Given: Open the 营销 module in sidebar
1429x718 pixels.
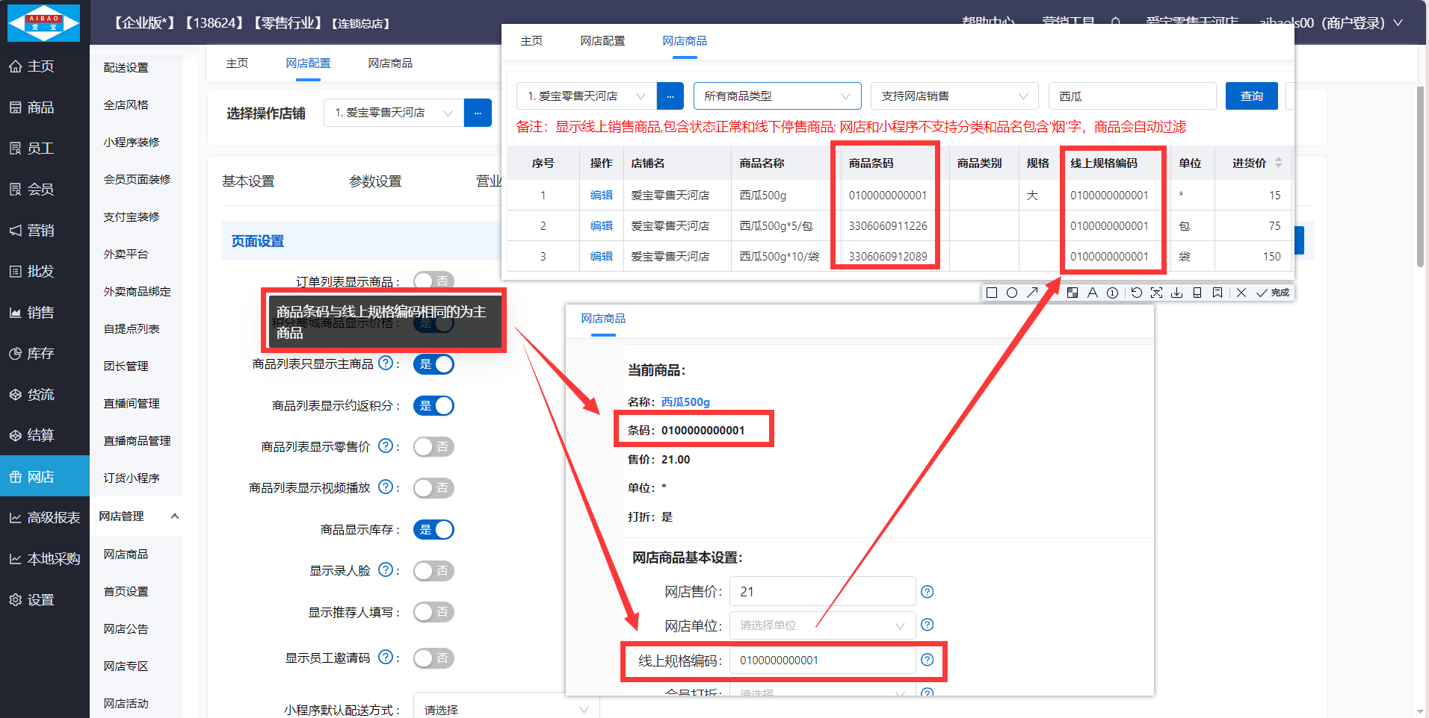Looking at the screenshot, I should pyautogui.click(x=31, y=231).
